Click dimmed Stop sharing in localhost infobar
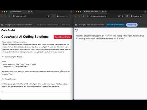Viewport: 147px width, 110px height. point(66,25)
